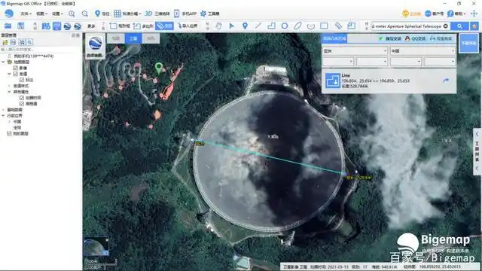Collapse the 其他属性 tree node
The width and height of the screenshot is (482, 271).
pos(9,92)
